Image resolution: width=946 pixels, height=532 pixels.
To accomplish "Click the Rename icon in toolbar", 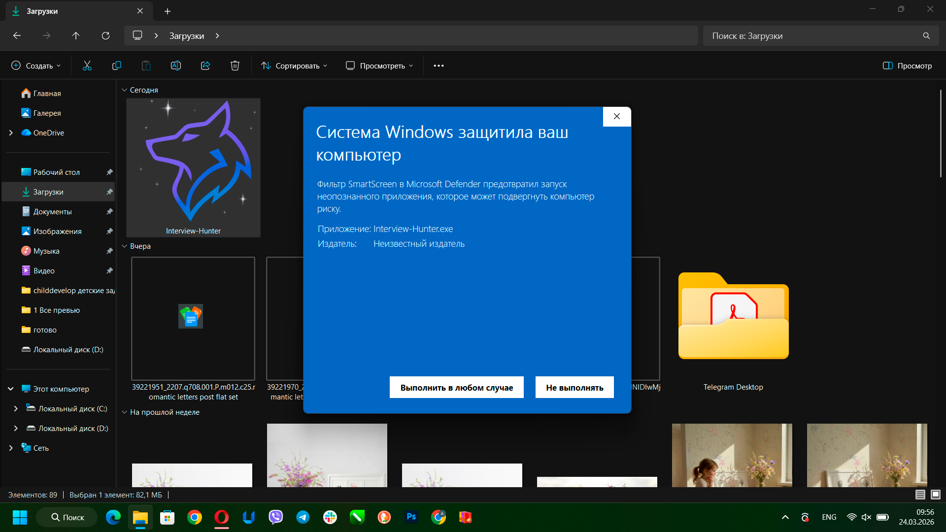I will 176,66.
